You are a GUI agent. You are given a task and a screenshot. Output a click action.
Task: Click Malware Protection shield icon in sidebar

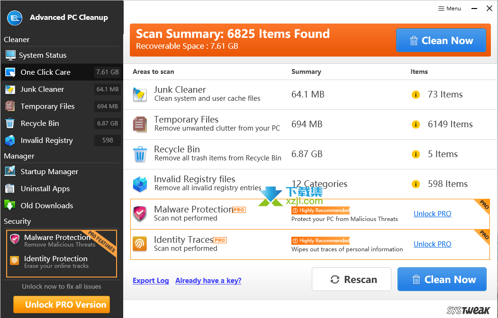point(15,239)
